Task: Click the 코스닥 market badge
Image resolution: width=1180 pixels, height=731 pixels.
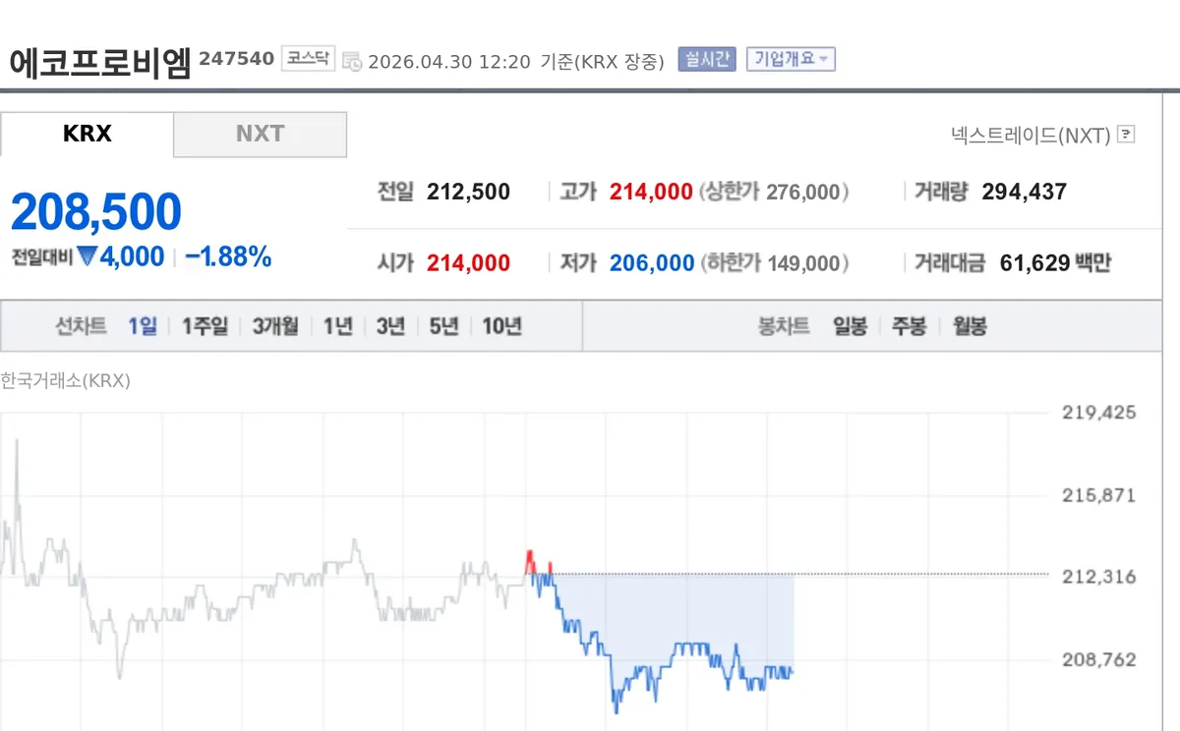Action: (x=309, y=59)
